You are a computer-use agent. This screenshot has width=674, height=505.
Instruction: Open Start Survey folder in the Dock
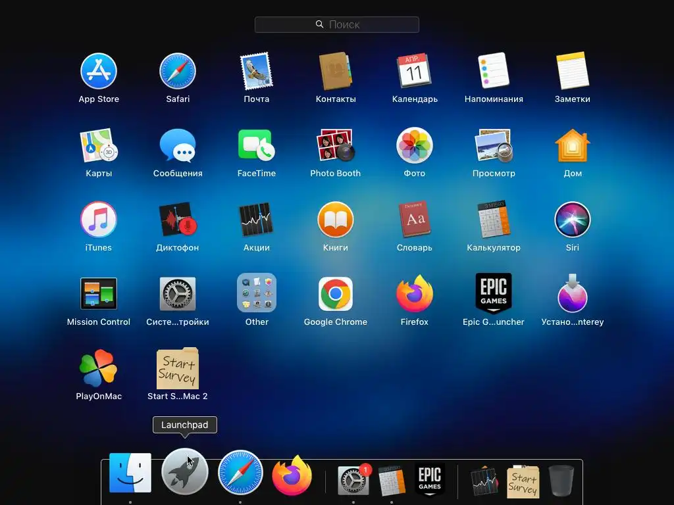click(x=523, y=481)
